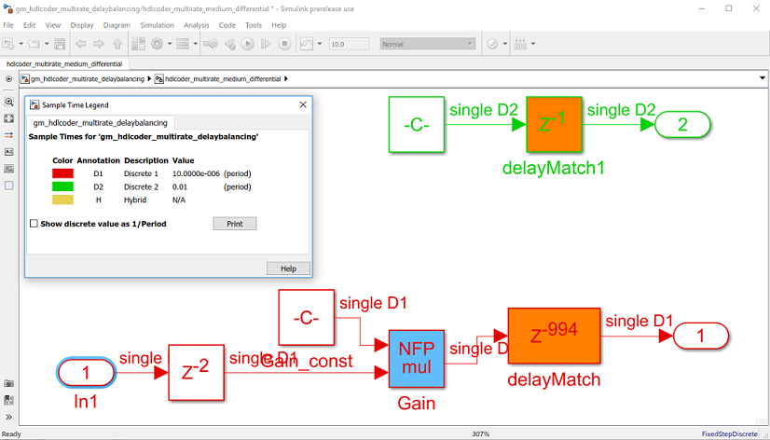Viewport: 770px width, 440px height.
Task: Open the Library Browser icon
Action: point(138,44)
